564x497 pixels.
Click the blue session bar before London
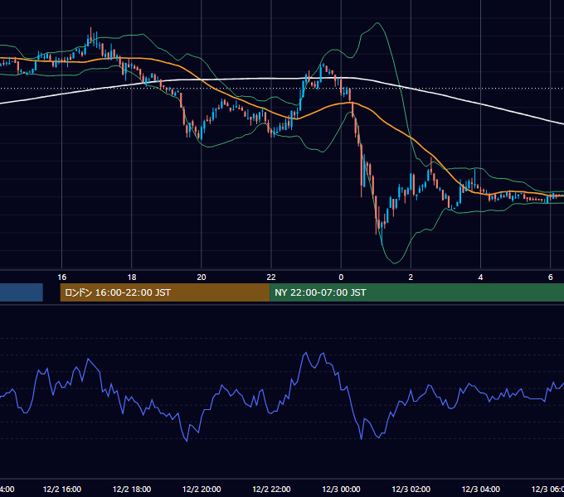[x=22, y=292]
